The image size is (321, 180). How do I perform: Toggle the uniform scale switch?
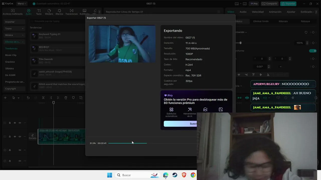click(x=313, y=51)
